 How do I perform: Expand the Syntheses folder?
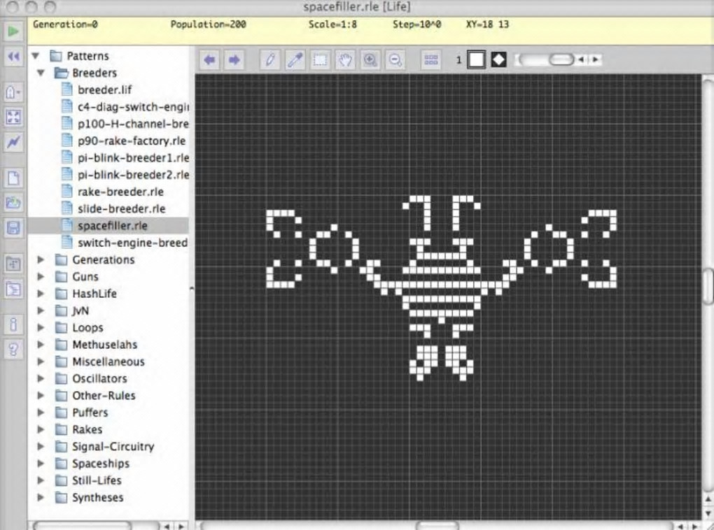pos(41,497)
